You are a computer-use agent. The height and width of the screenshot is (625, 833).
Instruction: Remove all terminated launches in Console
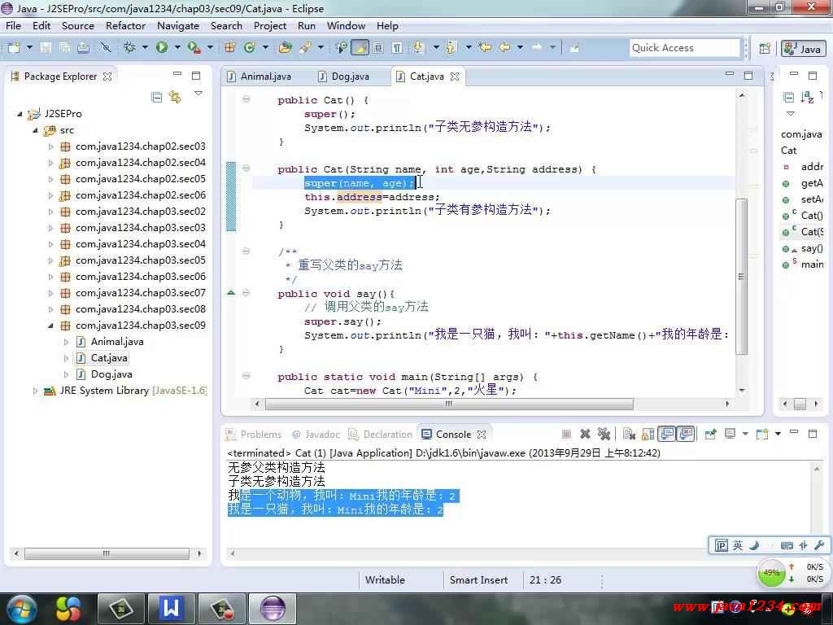pyautogui.click(x=604, y=435)
